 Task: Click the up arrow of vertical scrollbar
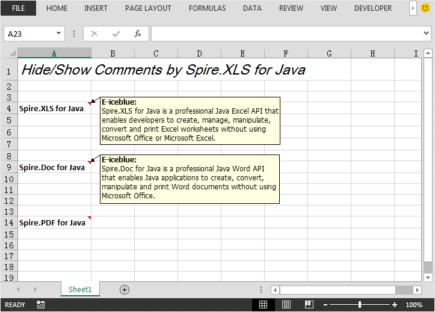coord(428,53)
